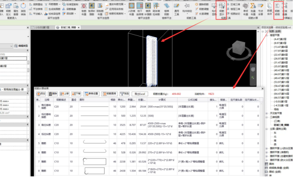Expand the 天花板平面 tree node
This screenshot has width=293, height=177.
click(267, 113)
